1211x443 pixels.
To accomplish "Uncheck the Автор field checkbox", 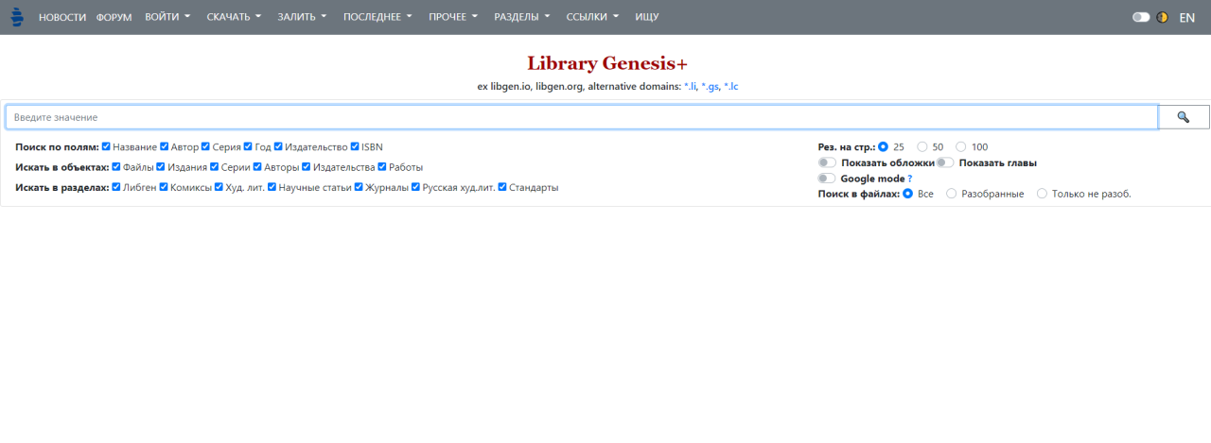I will (x=165, y=146).
